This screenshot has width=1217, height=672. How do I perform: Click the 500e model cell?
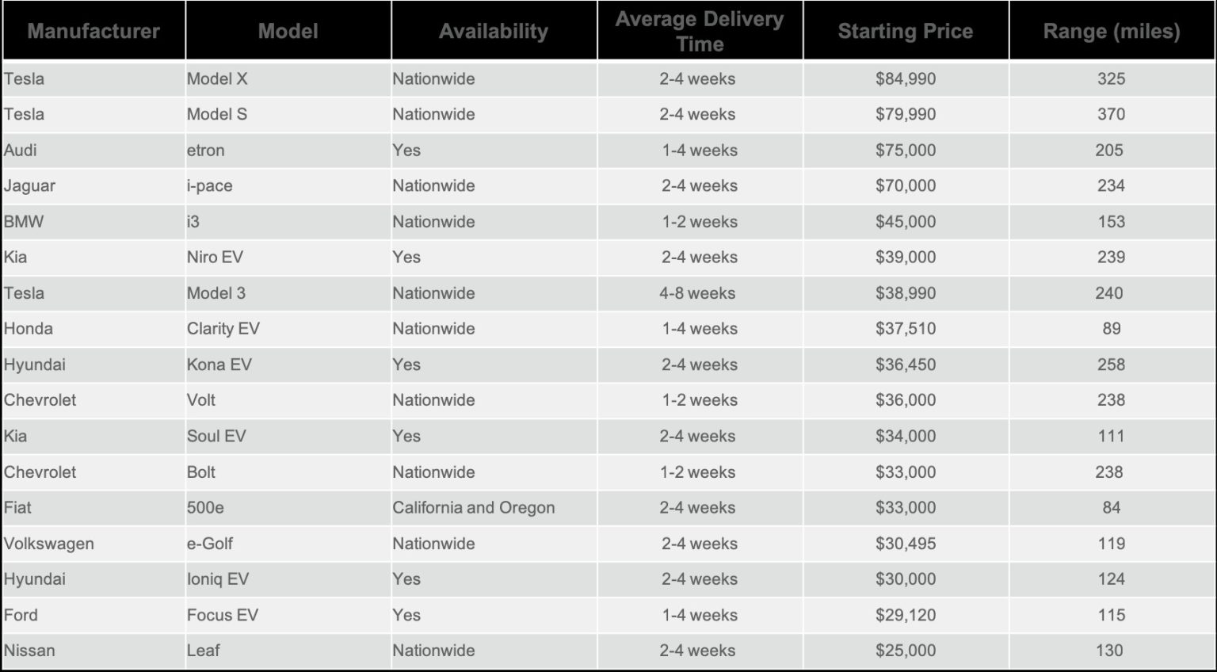tap(205, 507)
